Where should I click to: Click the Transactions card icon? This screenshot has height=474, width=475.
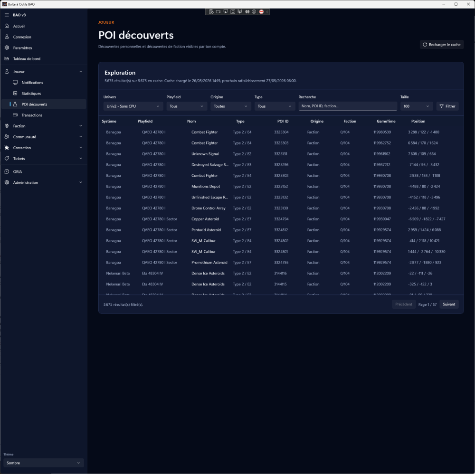click(15, 115)
